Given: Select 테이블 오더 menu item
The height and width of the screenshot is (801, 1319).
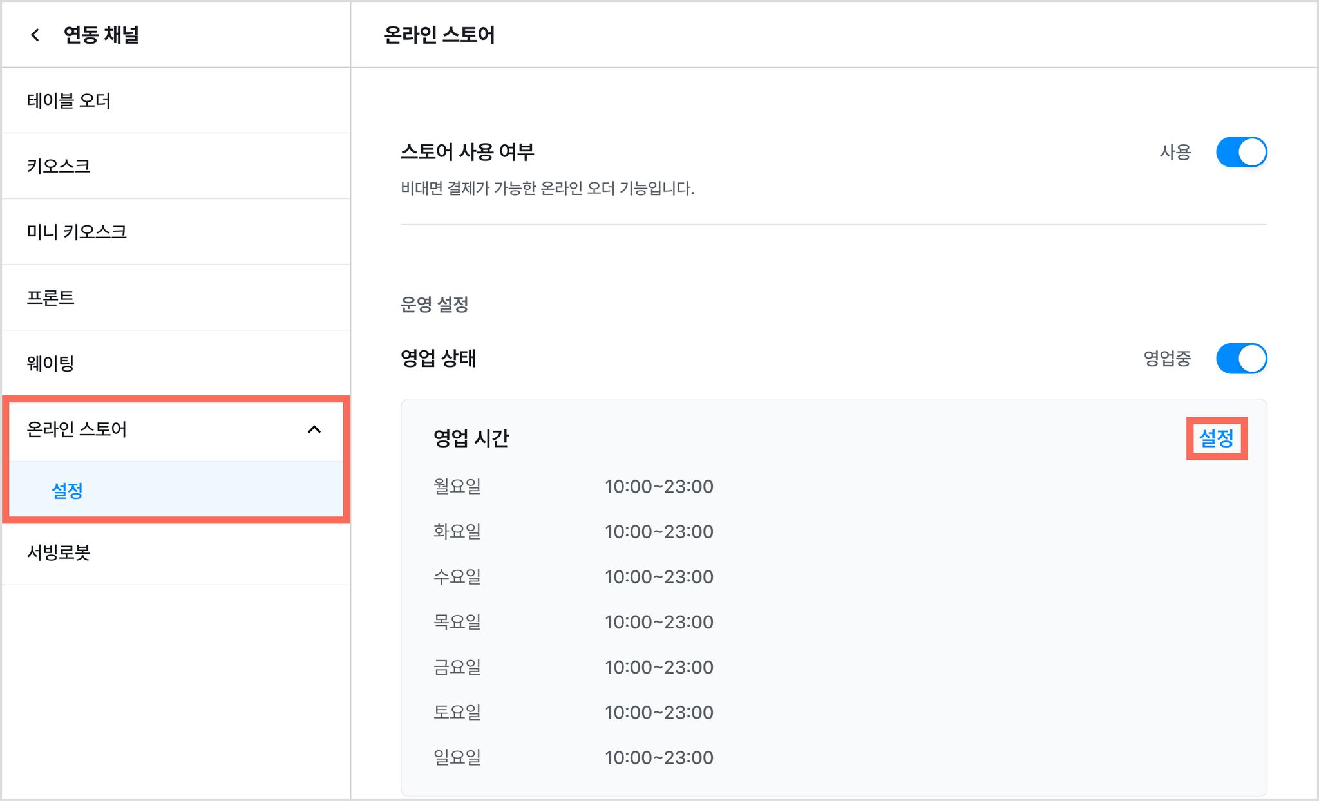Looking at the screenshot, I should (x=176, y=100).
